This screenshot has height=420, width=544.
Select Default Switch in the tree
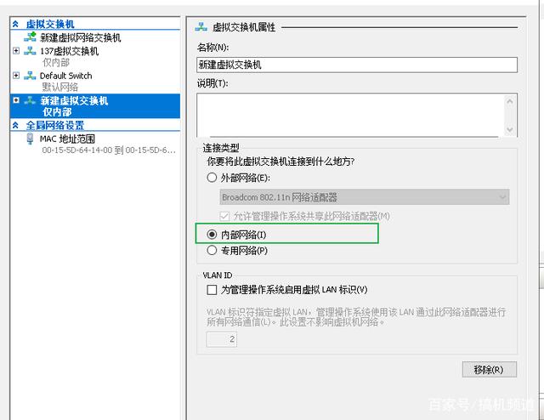pyautogui.click(x=66, y=76)
